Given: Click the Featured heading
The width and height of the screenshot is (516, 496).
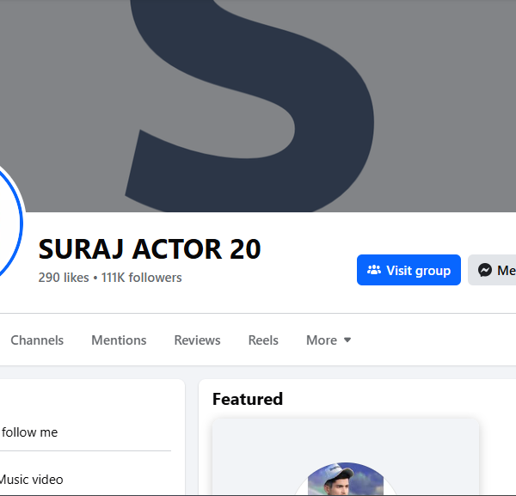Looking at the screenshot, I should pos(248,399).
